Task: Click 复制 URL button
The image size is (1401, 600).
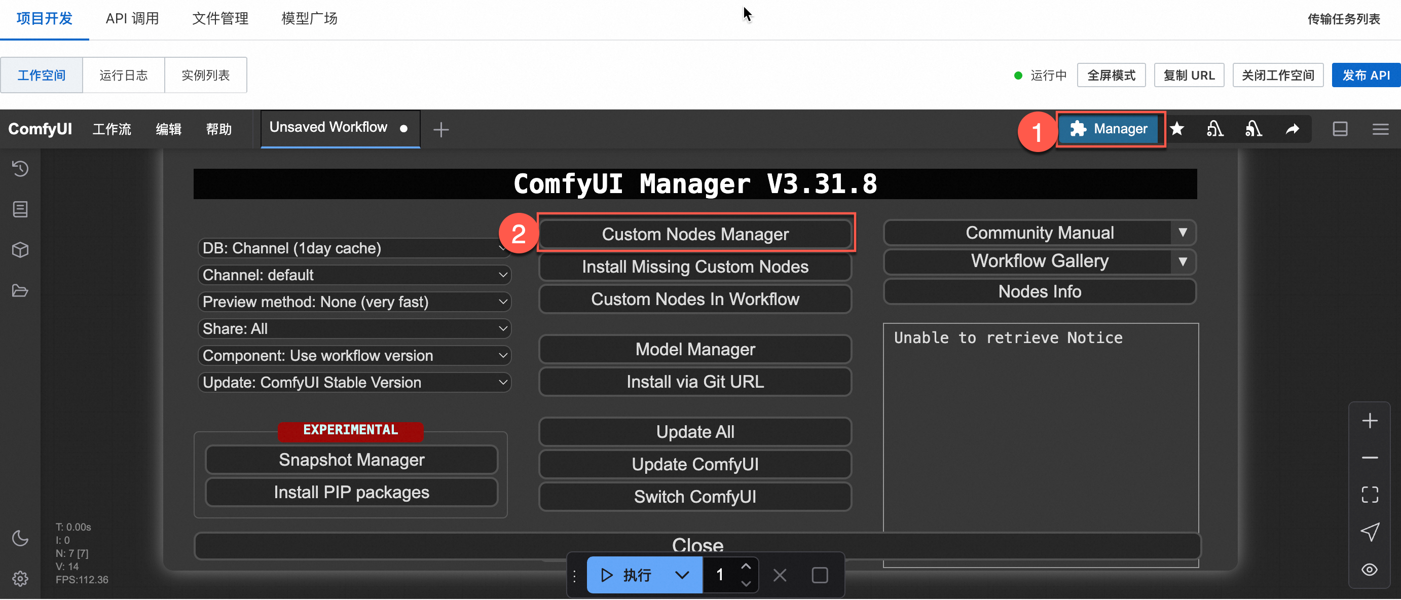Action: [1189, 75]
